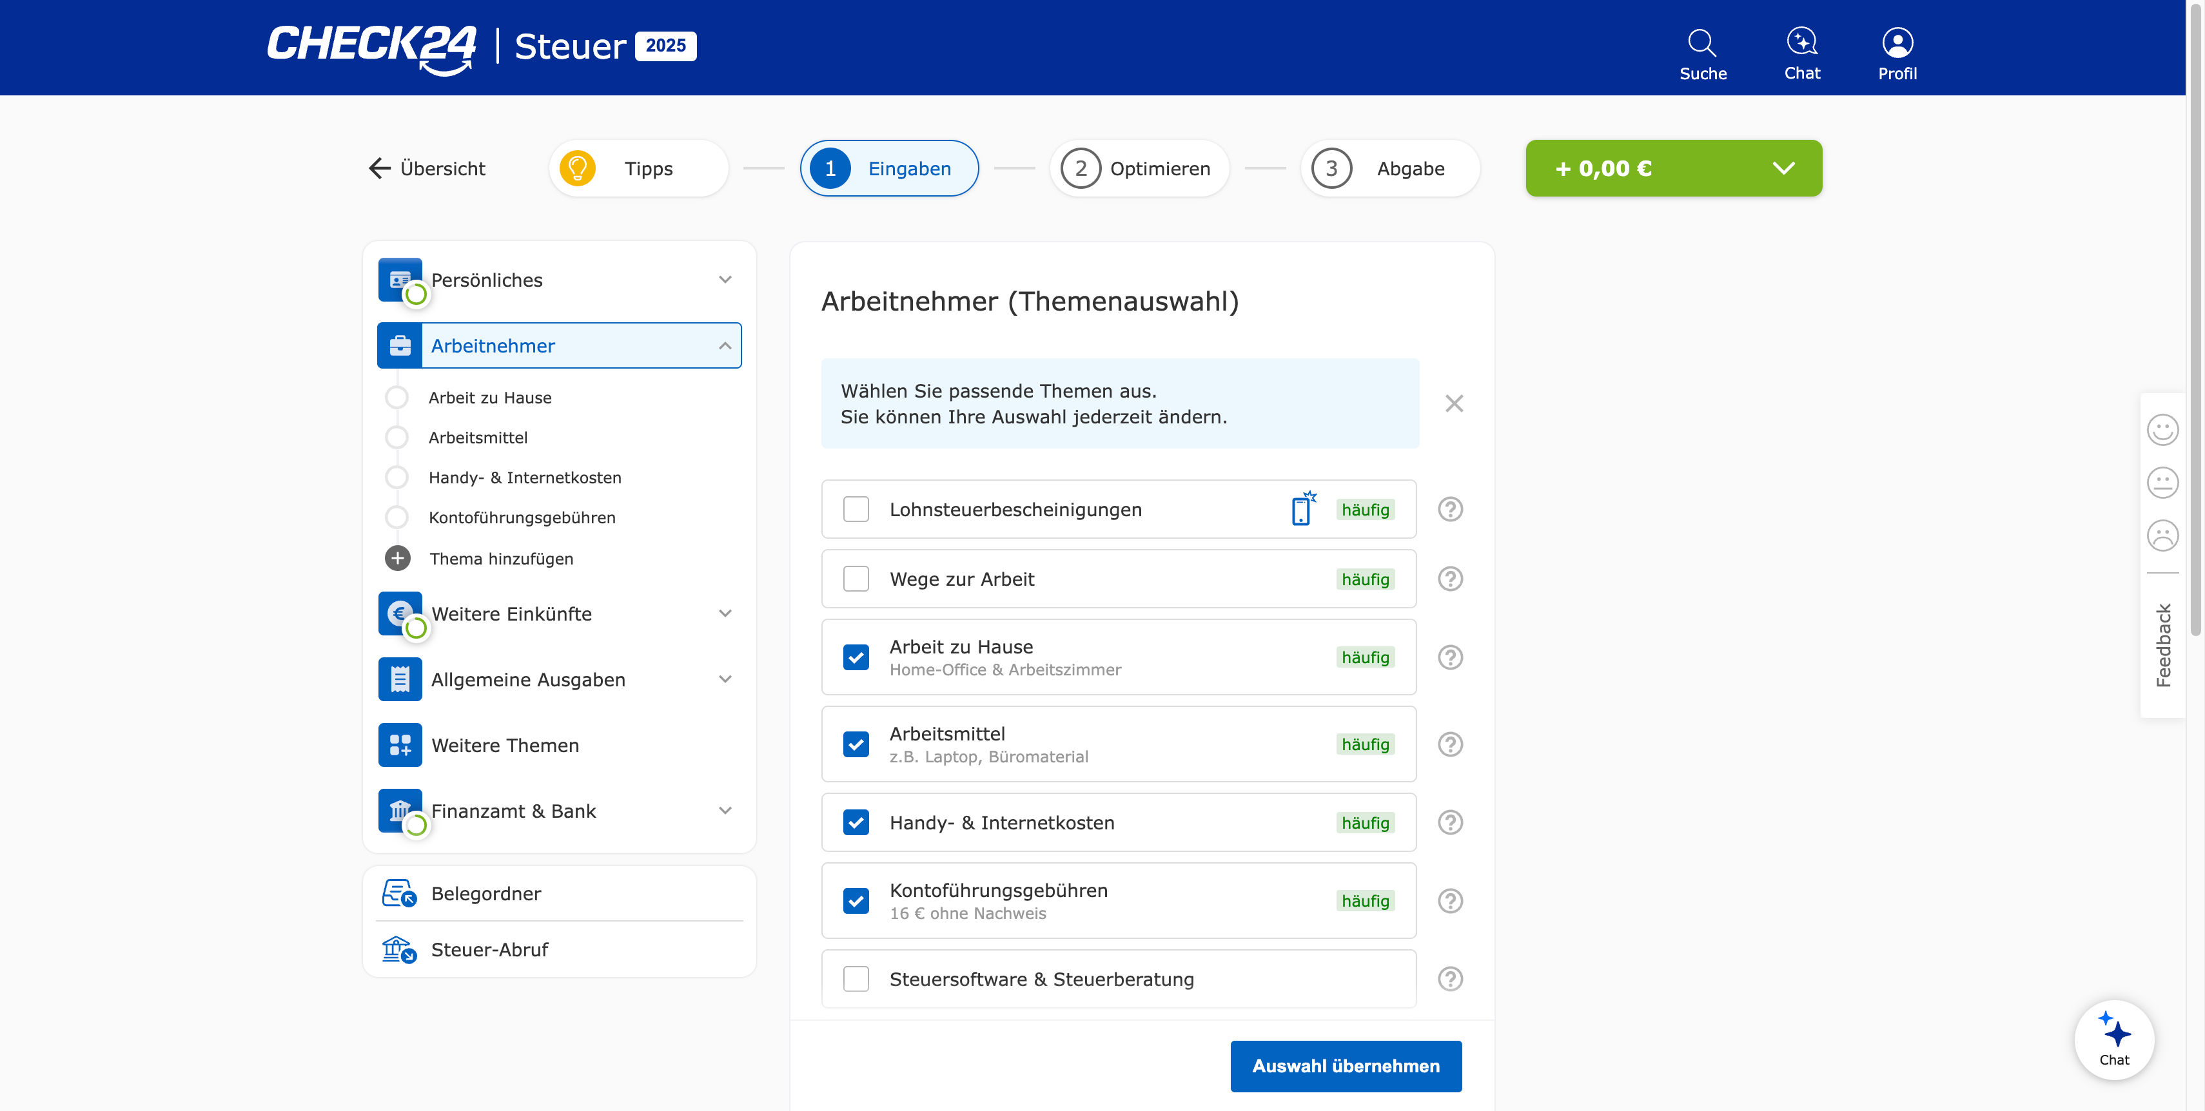Click the Chat icon in header
The image size is (2205, 1111).
(1802, 42)
